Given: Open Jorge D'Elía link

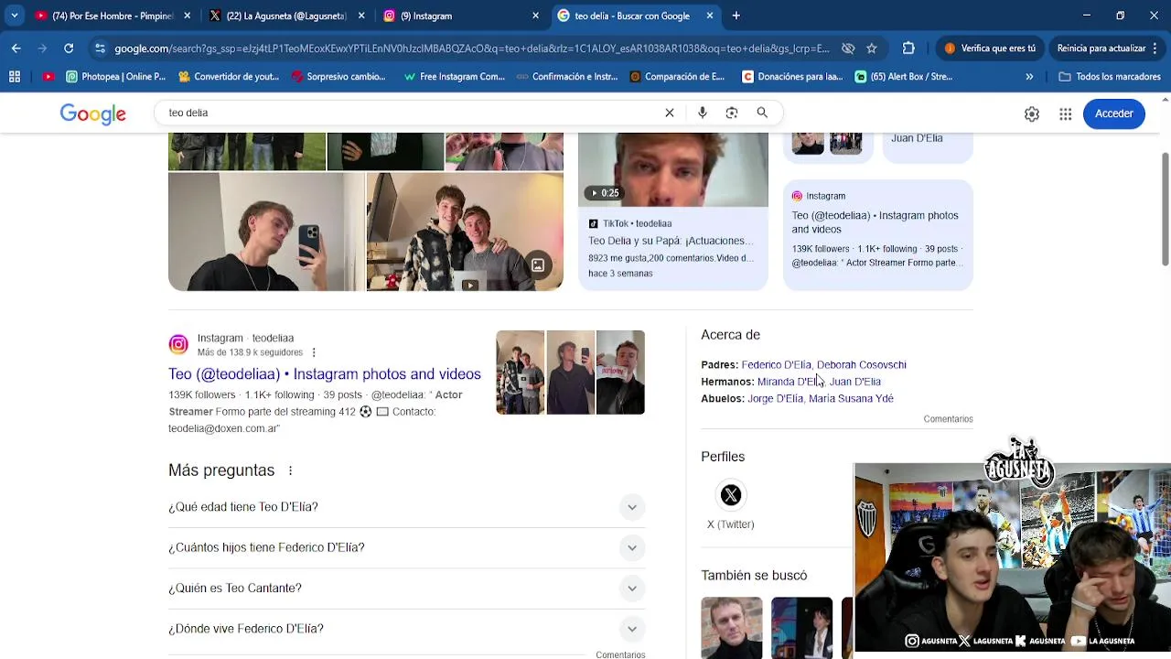Looking at the screenshot, I should pos(775,399).
